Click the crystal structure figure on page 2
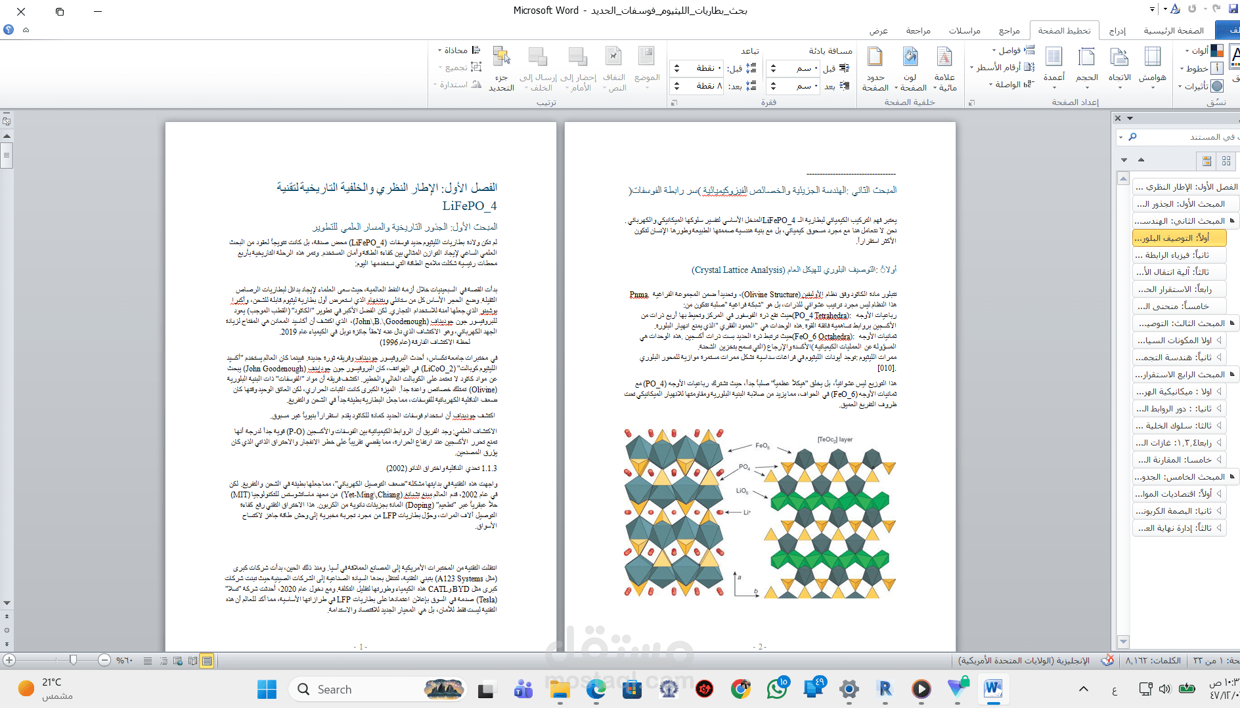 760,513
